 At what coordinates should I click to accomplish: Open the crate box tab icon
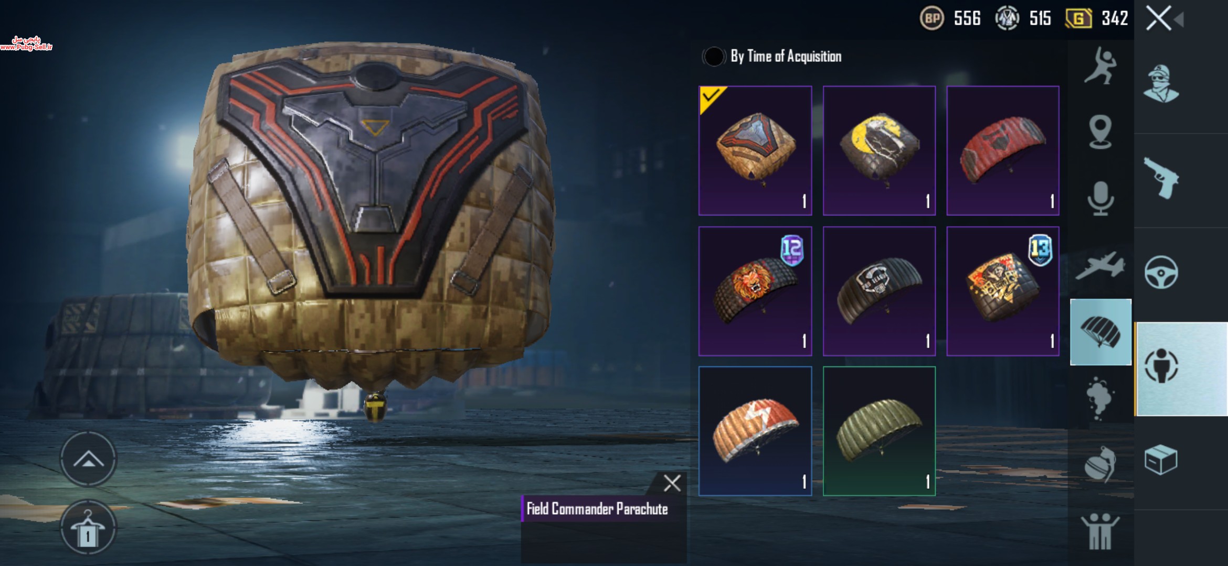[1161, 460]
